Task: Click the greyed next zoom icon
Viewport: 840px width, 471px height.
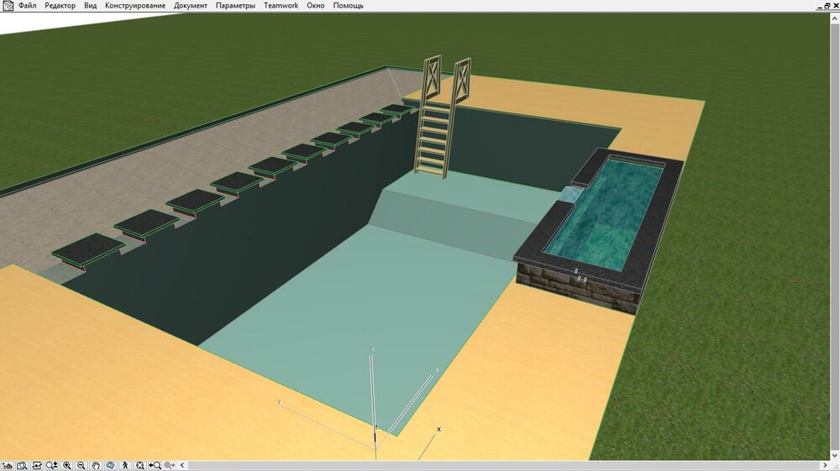Action: click(x=170, y=466)
